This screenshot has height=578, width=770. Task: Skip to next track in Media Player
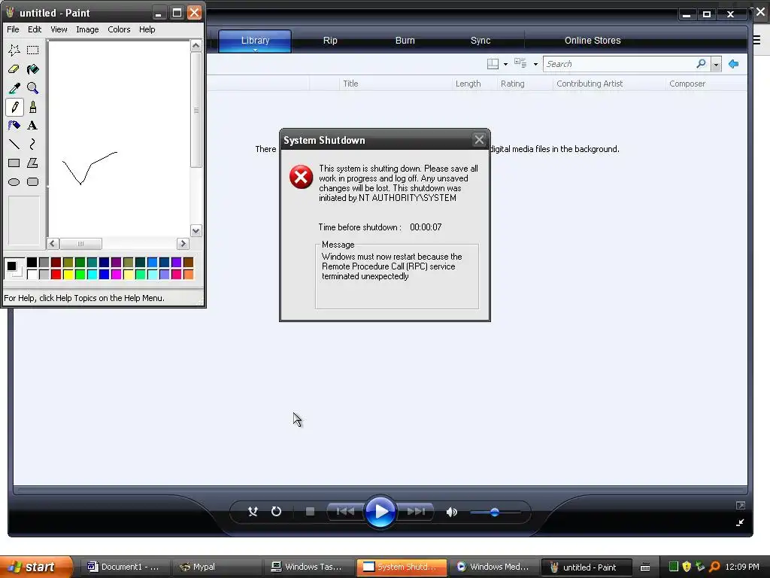[x=416, y=512]
